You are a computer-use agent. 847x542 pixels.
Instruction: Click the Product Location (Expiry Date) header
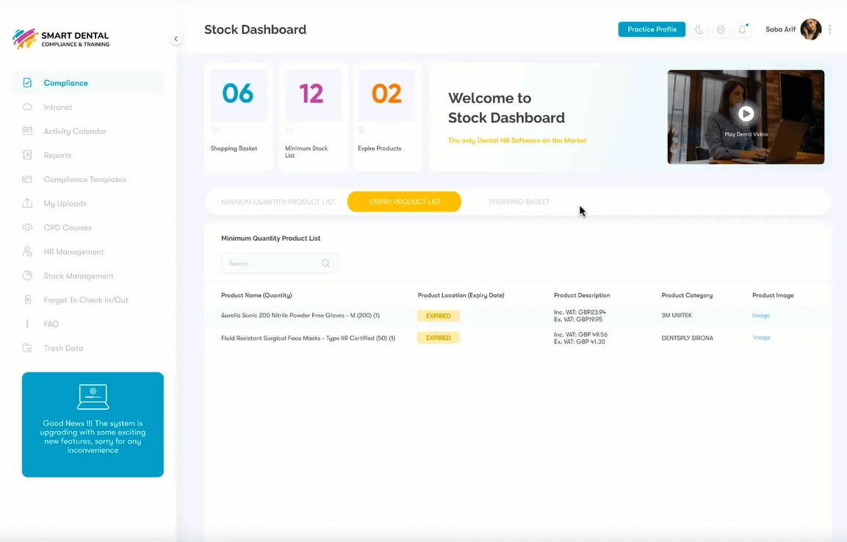[x=461, y=295]
